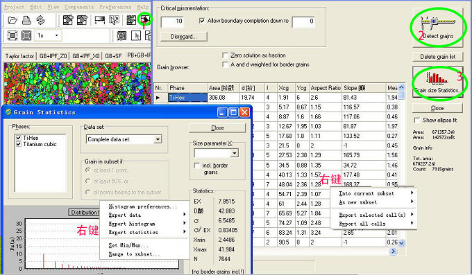Click the rotate view toolbar icon
Viewport: 472px width, 275px height.
(x=121, y=36)
